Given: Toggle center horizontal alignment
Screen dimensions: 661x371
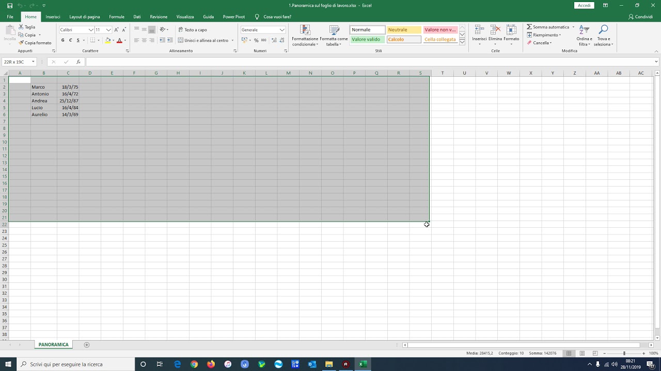Looking at the screenshot, I should 144,40.
